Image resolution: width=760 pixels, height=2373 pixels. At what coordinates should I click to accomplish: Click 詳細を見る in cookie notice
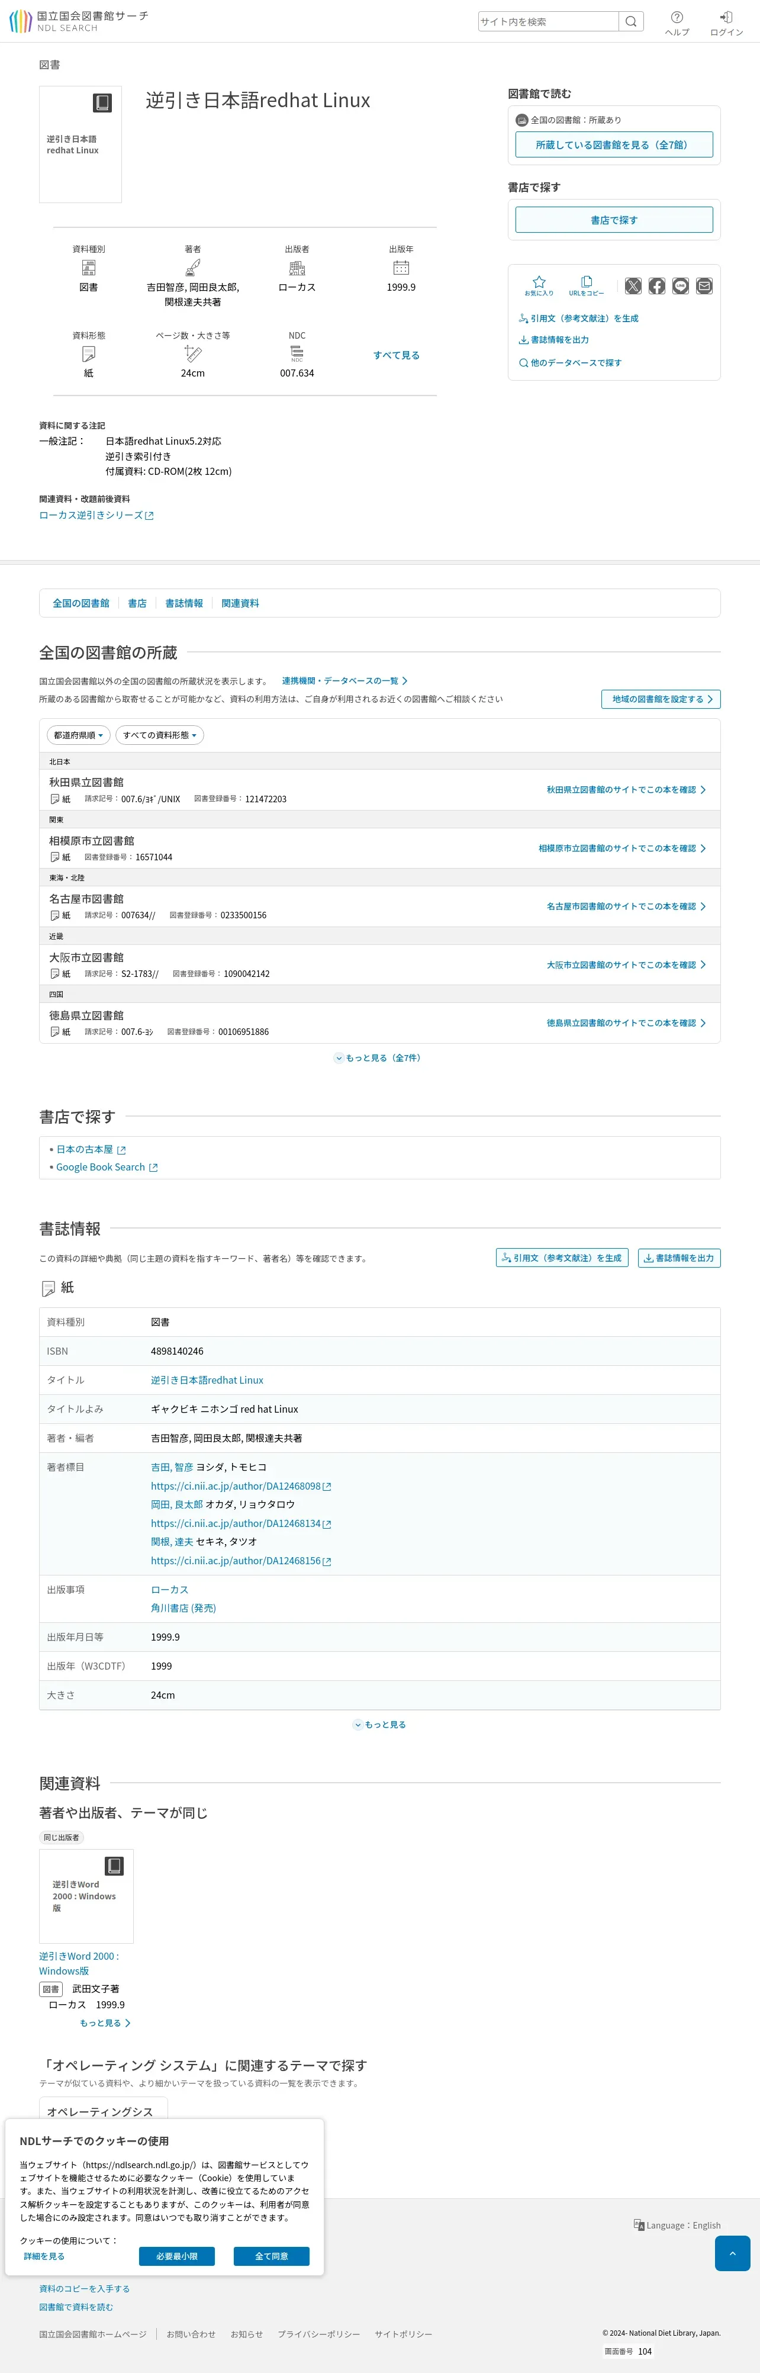(x=44, y=2256)
